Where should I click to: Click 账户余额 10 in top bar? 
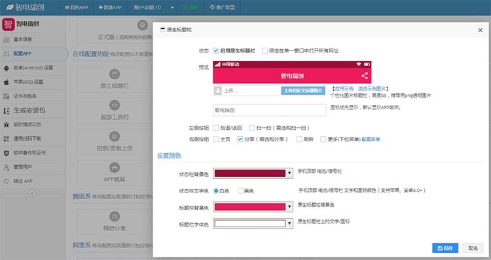[x=147, y=7]
